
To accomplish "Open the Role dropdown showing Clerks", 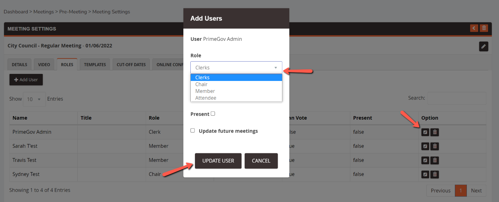I will tap(236, 68).
